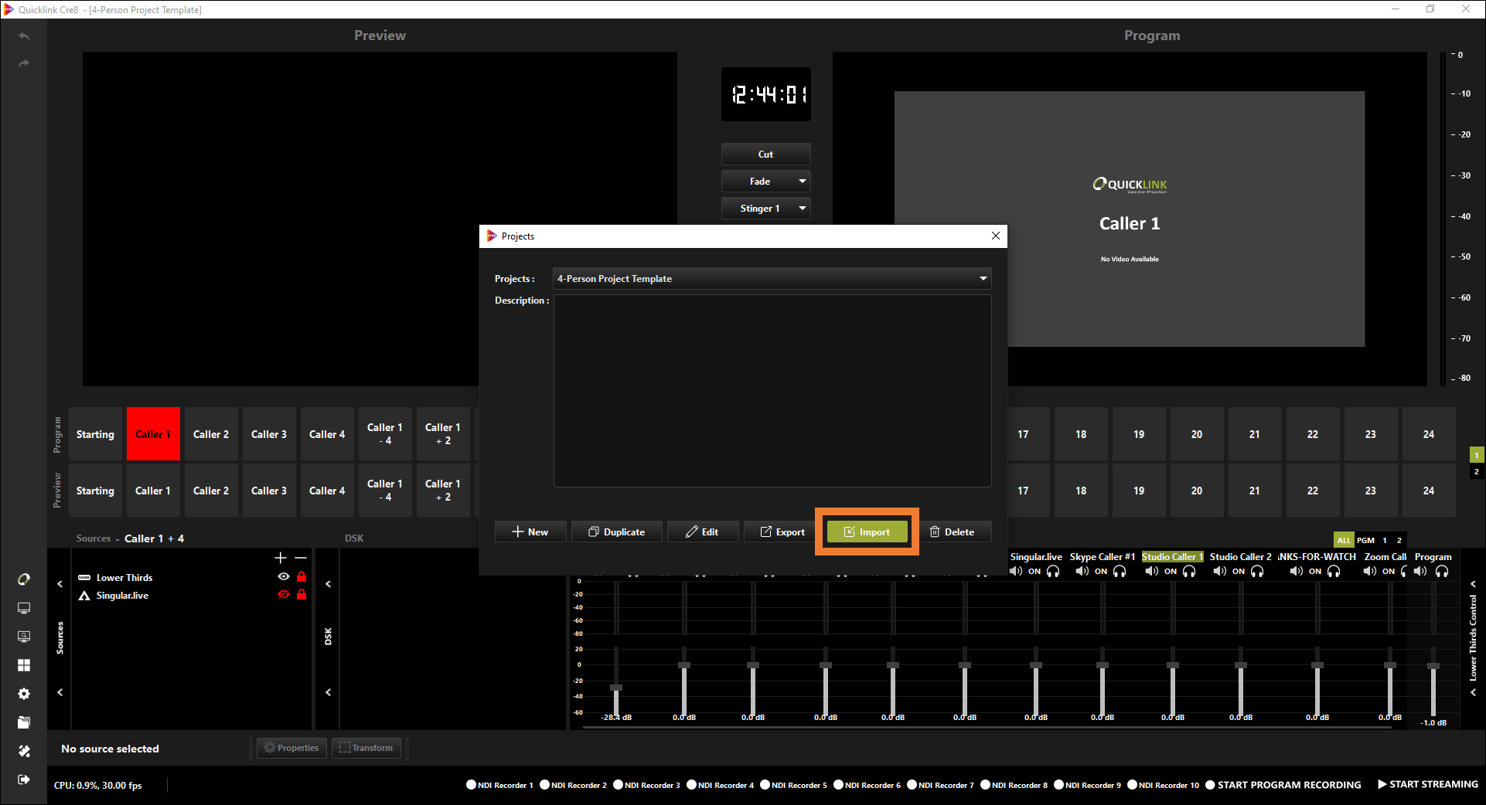Select the ALL audio mixer tab

point(1343,540)
